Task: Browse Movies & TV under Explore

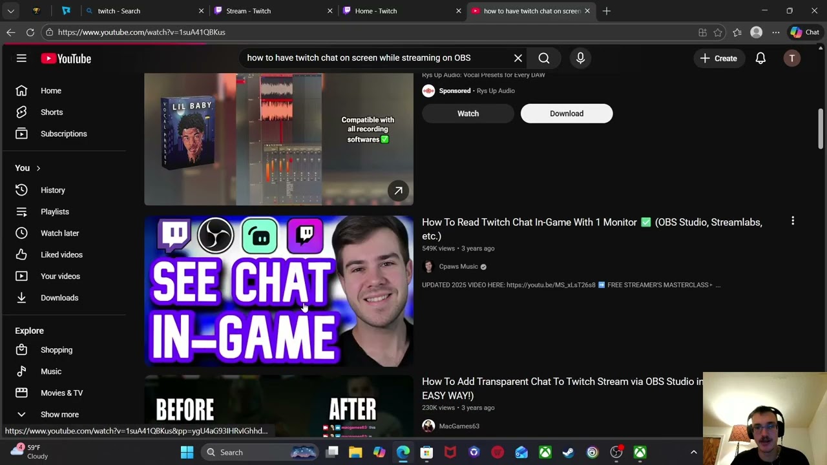Action: tap(63, 393)
